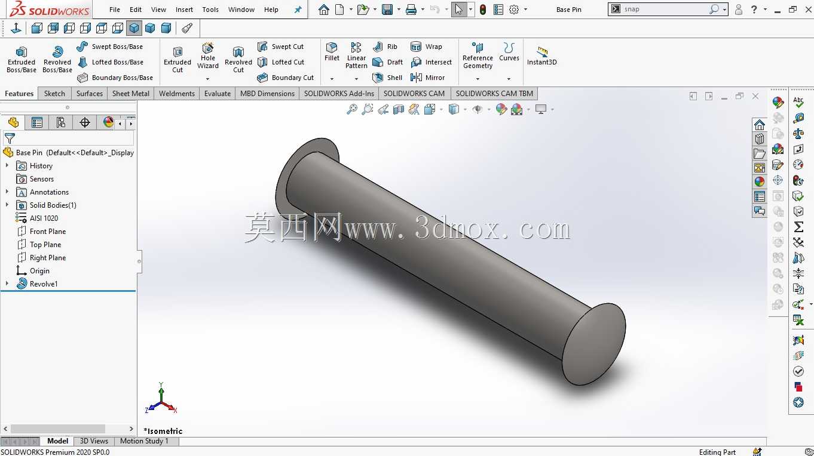Switch to the Motion Study 1 tab
814x456 pixels.
tap(144, 441)
